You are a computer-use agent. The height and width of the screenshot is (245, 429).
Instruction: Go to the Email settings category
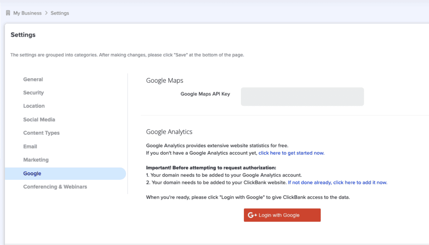coord(30,147)
